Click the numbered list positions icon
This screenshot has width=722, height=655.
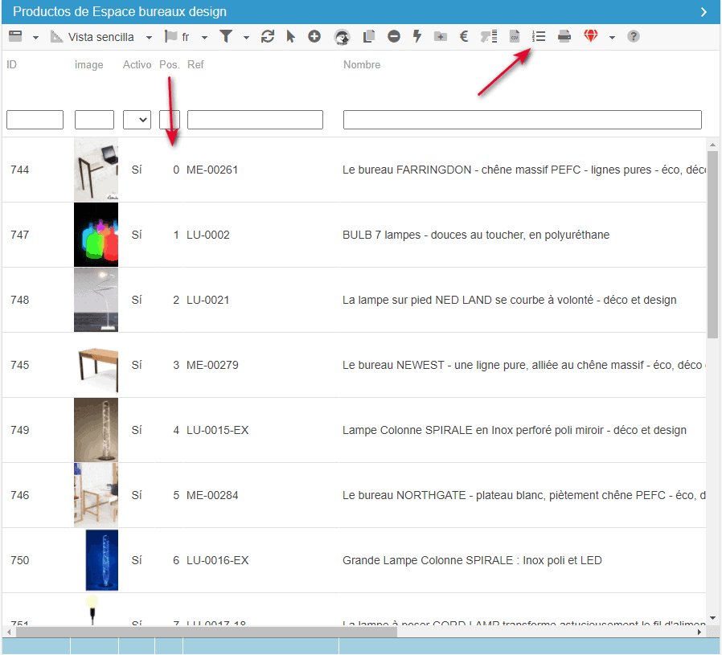pos(539,36)
